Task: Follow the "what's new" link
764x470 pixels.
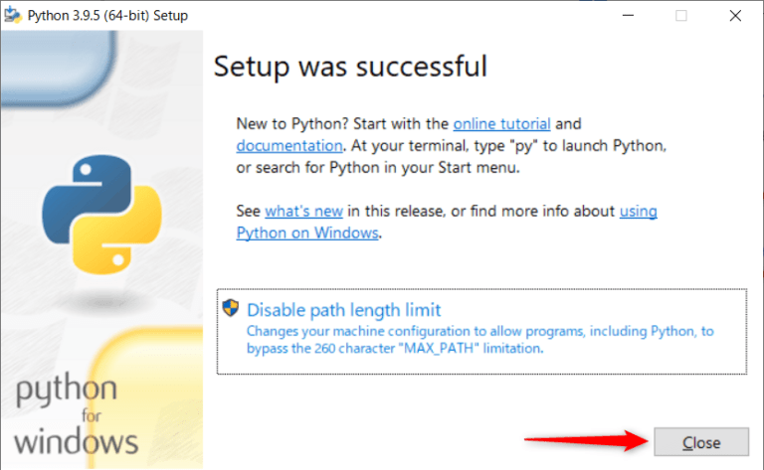Action: click(304, 211)
